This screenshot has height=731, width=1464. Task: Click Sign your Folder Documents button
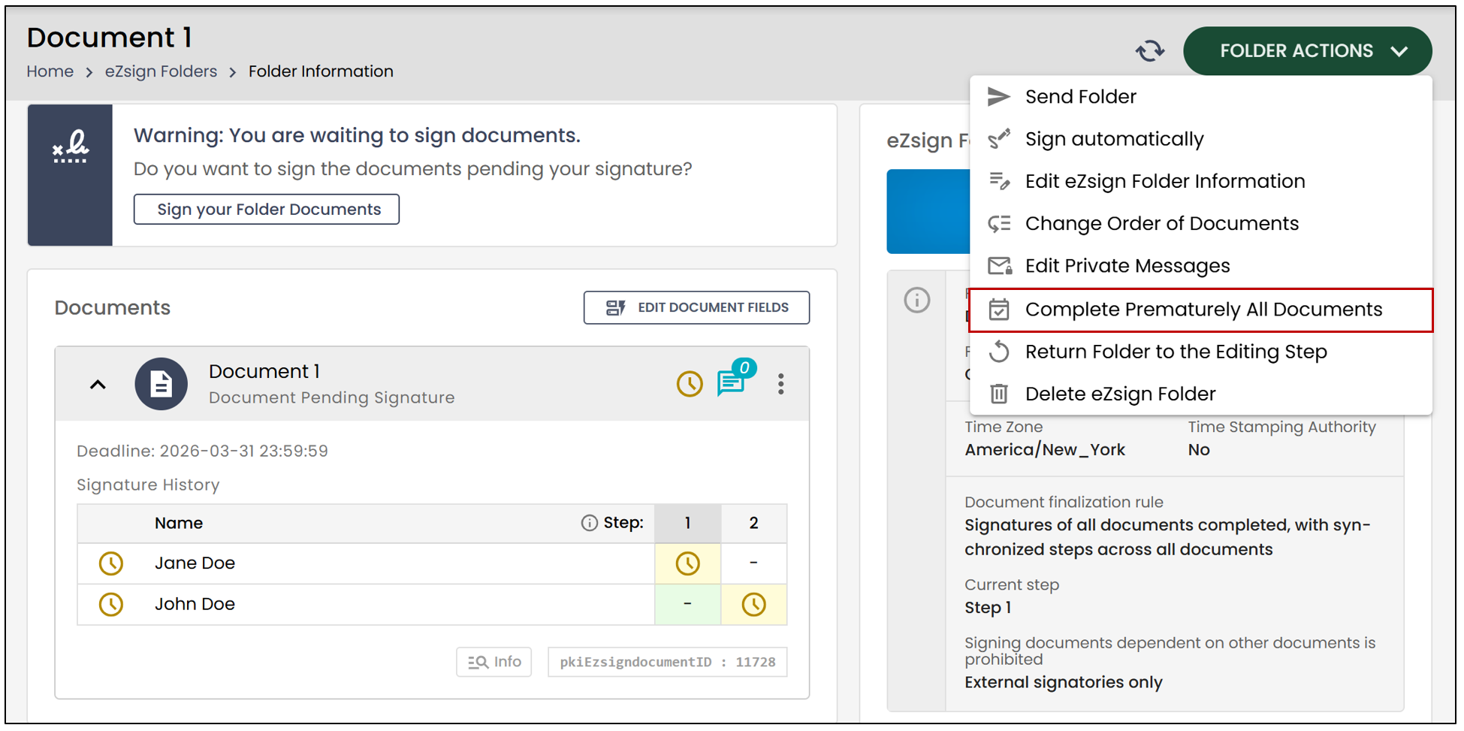[x=267, y=209]
